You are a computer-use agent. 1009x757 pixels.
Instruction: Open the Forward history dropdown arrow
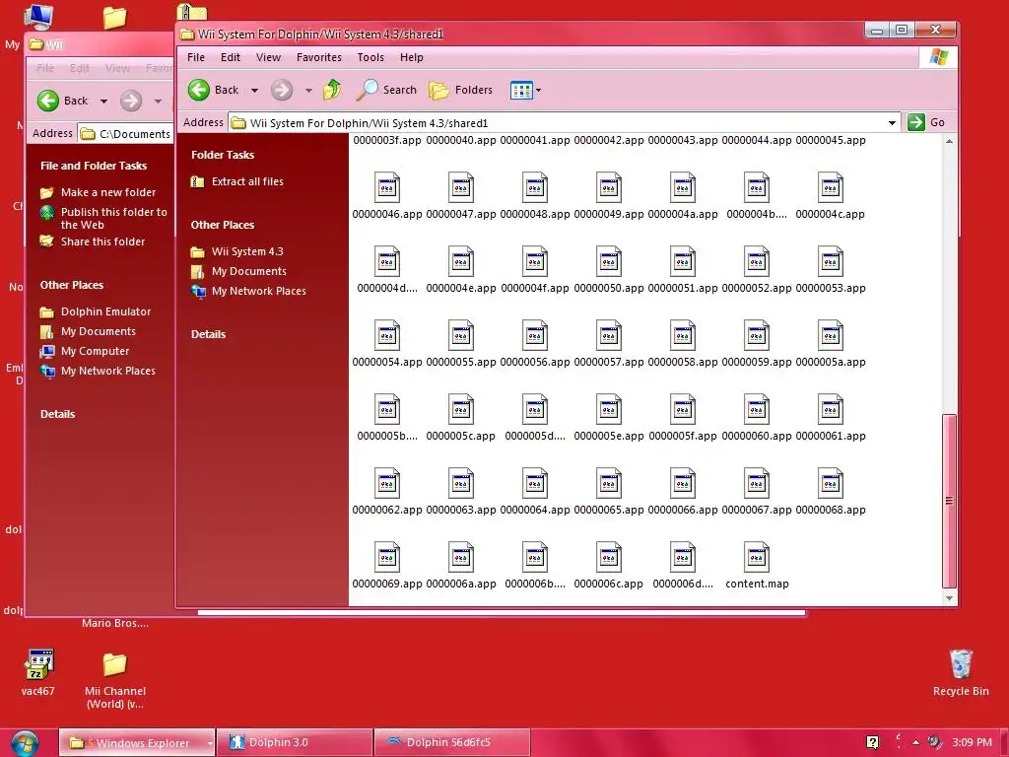coord(308,90)
